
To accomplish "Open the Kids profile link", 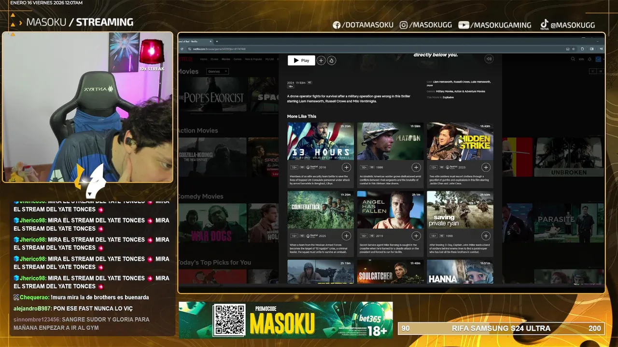I will pyautogui.click(x=581, y=59).
